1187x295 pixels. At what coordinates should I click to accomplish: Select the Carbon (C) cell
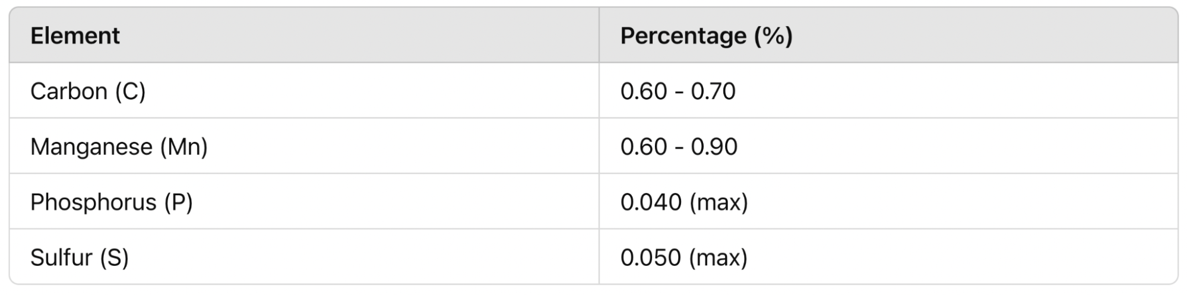pos(304,91)
